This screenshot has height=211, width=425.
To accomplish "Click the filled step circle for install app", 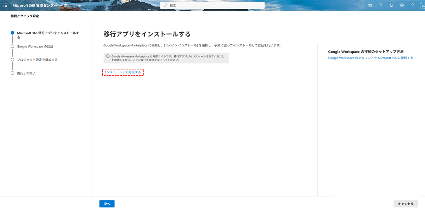I will [12, 33].
